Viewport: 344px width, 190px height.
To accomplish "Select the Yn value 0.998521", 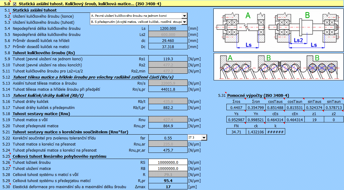I will point(256,120).
